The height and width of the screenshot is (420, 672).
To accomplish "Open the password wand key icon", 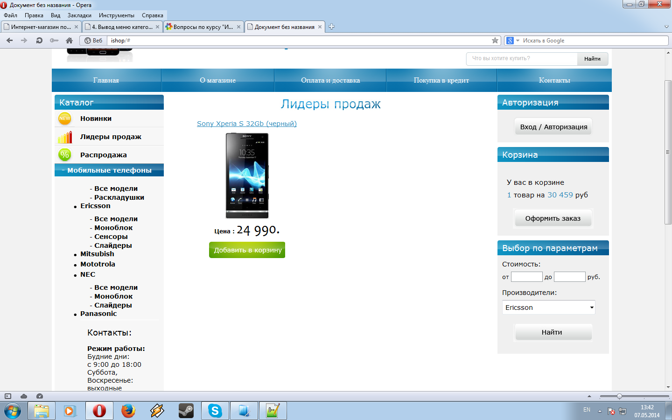I will coord(54,41).
